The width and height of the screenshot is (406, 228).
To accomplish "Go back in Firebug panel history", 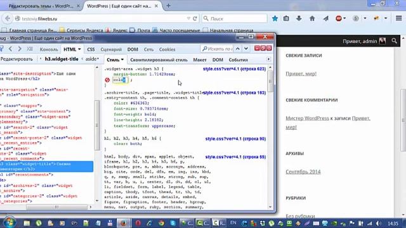I will [x=10, y=49].
